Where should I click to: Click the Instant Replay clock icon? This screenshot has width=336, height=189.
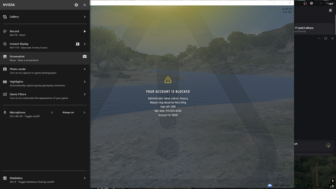[5, 44]
